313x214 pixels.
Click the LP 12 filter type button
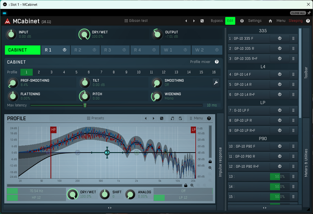183,198
